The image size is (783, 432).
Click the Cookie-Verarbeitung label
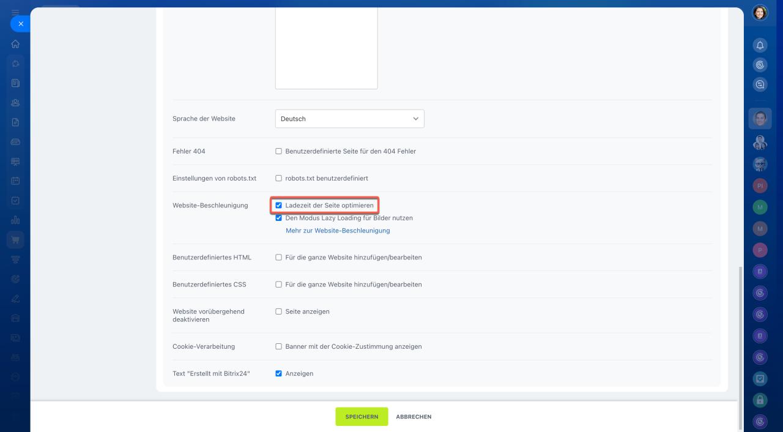tap(204, 346)
